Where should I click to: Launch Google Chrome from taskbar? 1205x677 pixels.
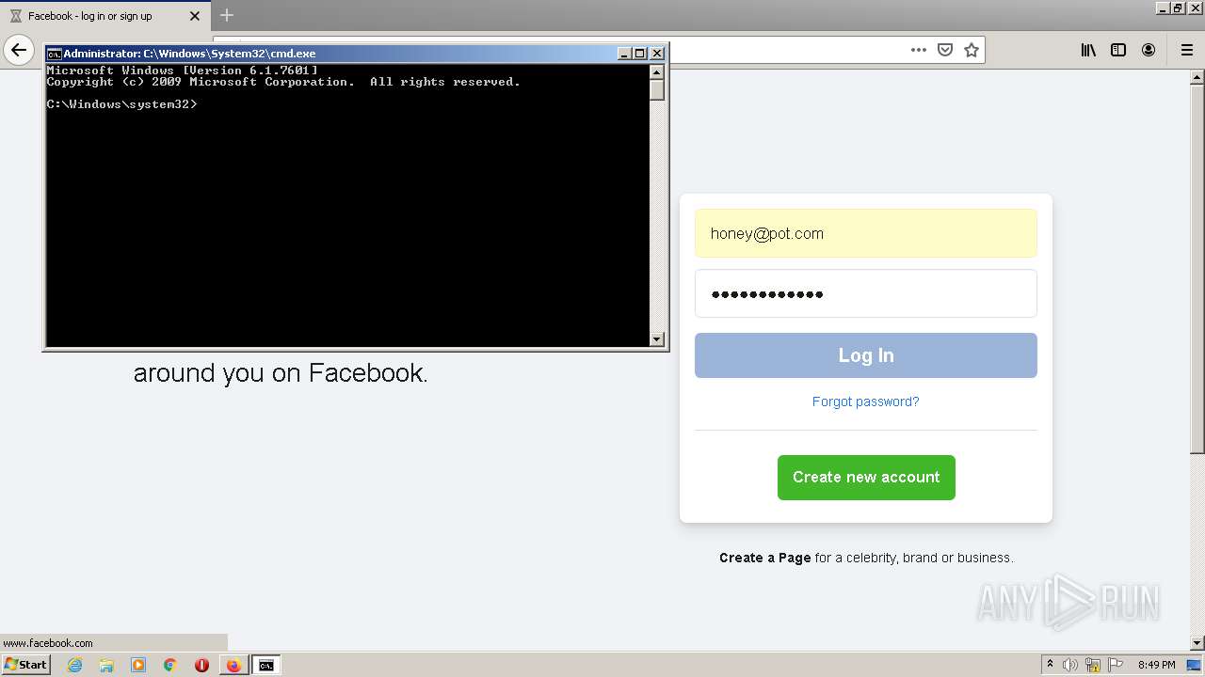click(170, 665)
